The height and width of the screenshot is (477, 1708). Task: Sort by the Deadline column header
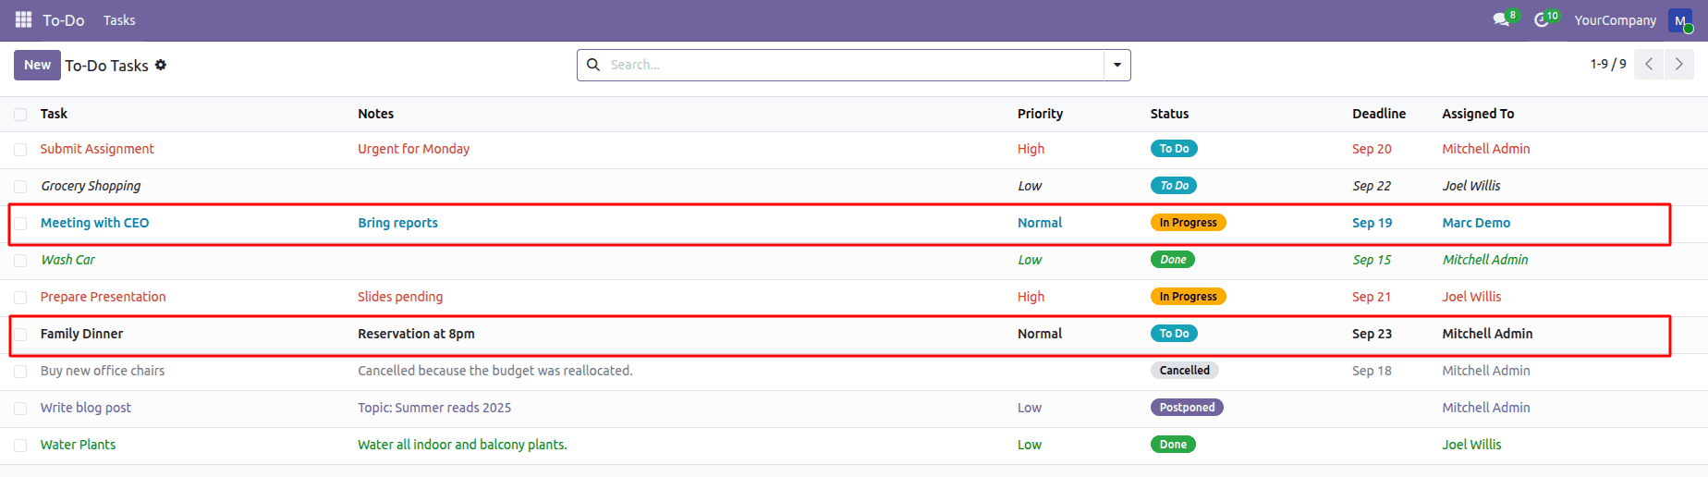pyautogui.click(x=1379, y=114)
